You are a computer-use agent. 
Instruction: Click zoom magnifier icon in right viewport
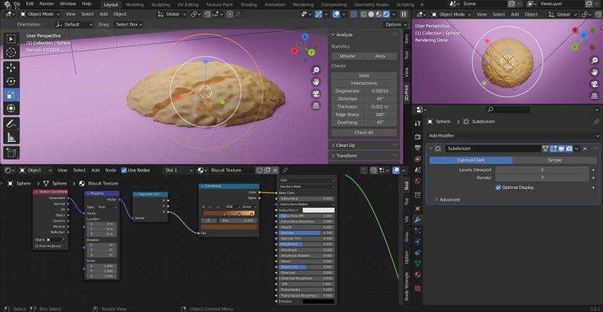[x=594, y=61]
